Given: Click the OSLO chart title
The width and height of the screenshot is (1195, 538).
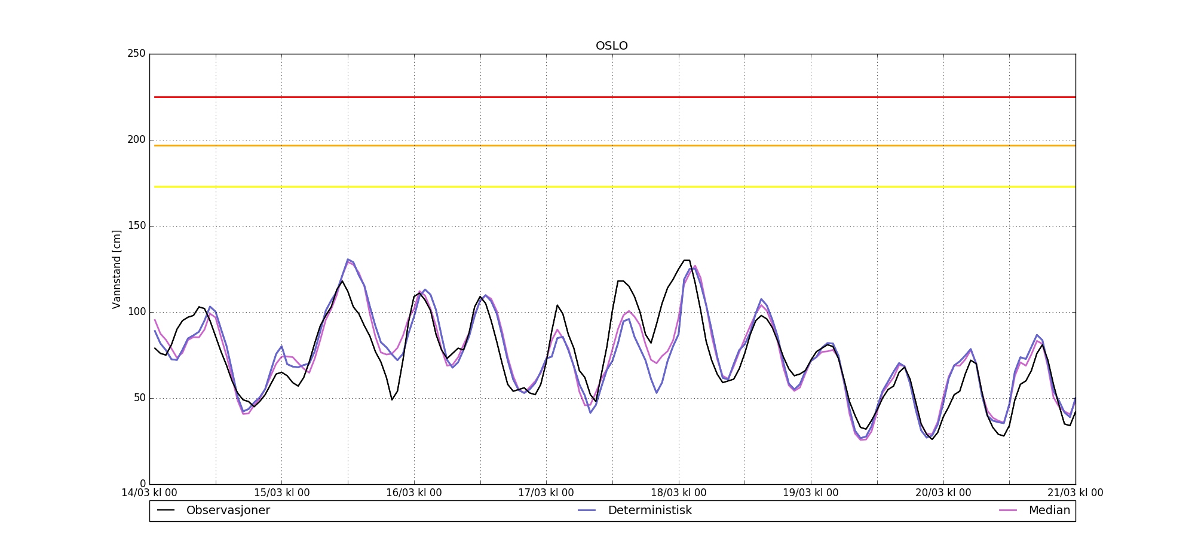Looking at the screenshot, I should pyautogui.click(x=611, y=46).
